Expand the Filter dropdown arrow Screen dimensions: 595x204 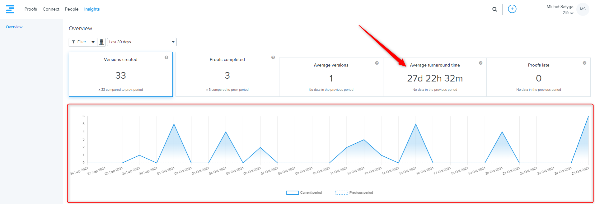pyautogui.click(x=93, y=42)
